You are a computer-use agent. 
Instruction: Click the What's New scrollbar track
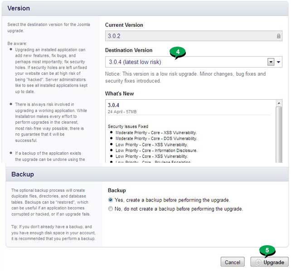tap(279, 135)
